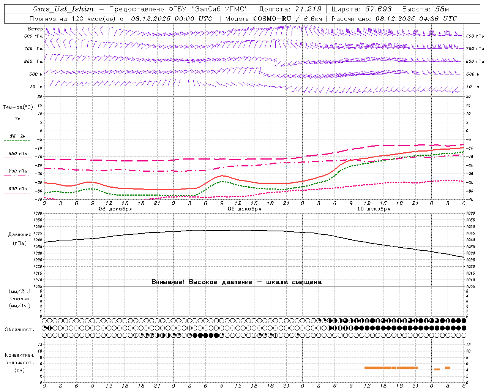Click the (км) unit label under Конвективн. облачность

click(x=19, y=370)
